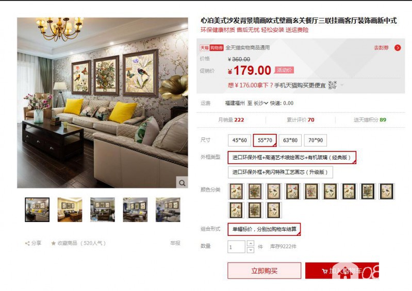Open the 累计评价 70 reviews tab
Screen dimensions: 412x291
coord(300,120)
